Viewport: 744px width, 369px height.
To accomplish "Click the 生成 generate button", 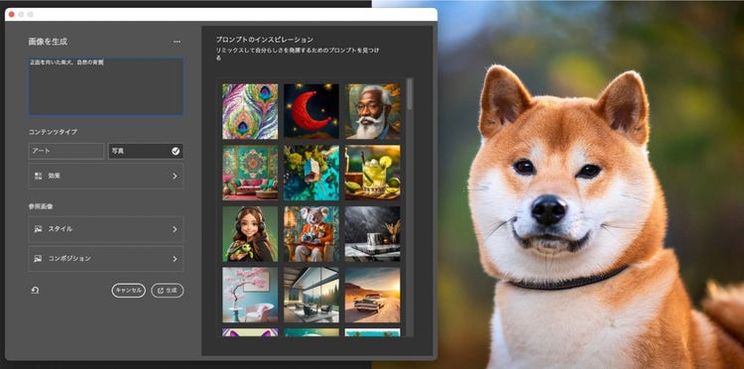I will pyautogui.click(x=168, y=291).
